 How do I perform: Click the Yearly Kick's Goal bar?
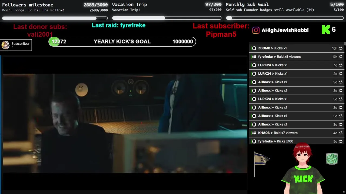click(x=122, y=41)
